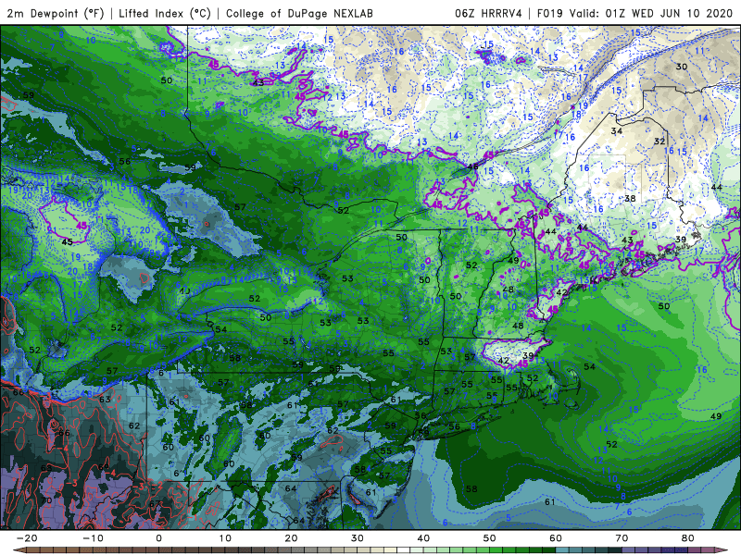Click the black '32' dewpoint value on the map
741x555 pixels.
point(659,142)
